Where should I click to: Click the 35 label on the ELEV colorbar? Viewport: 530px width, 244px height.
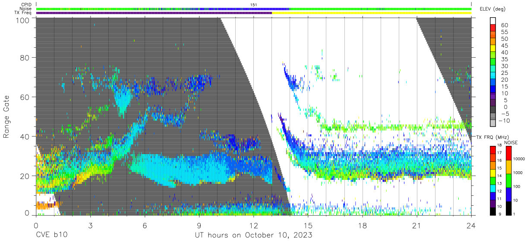coord(504,59)
